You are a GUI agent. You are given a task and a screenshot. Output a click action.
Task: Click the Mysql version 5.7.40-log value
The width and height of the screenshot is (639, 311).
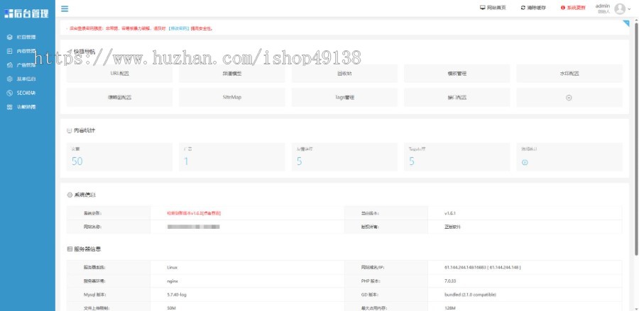click(x=177, y=294)
